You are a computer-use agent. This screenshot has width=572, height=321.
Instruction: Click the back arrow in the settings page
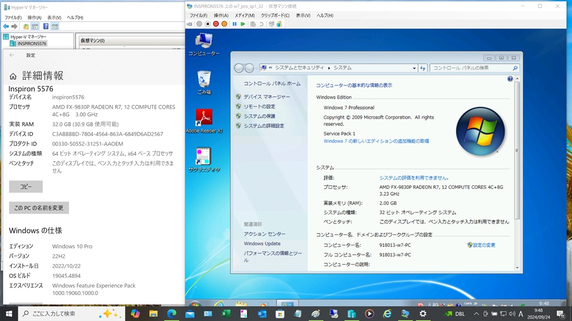(x=12, y=55)
